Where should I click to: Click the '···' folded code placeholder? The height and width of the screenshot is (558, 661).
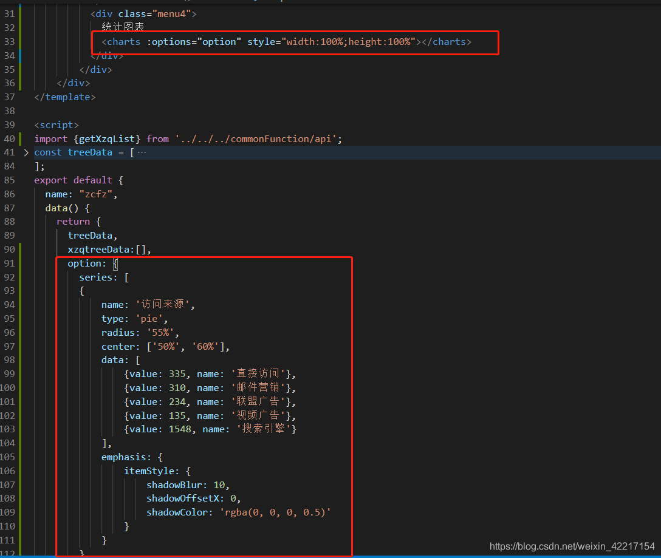tap(141, 152)
